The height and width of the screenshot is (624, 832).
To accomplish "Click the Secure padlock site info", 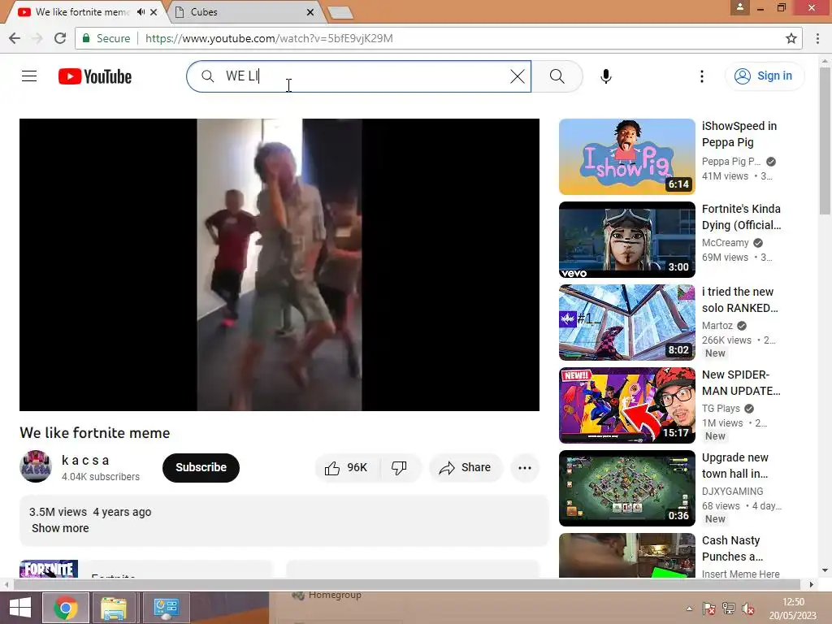I will tap(106, 38).
